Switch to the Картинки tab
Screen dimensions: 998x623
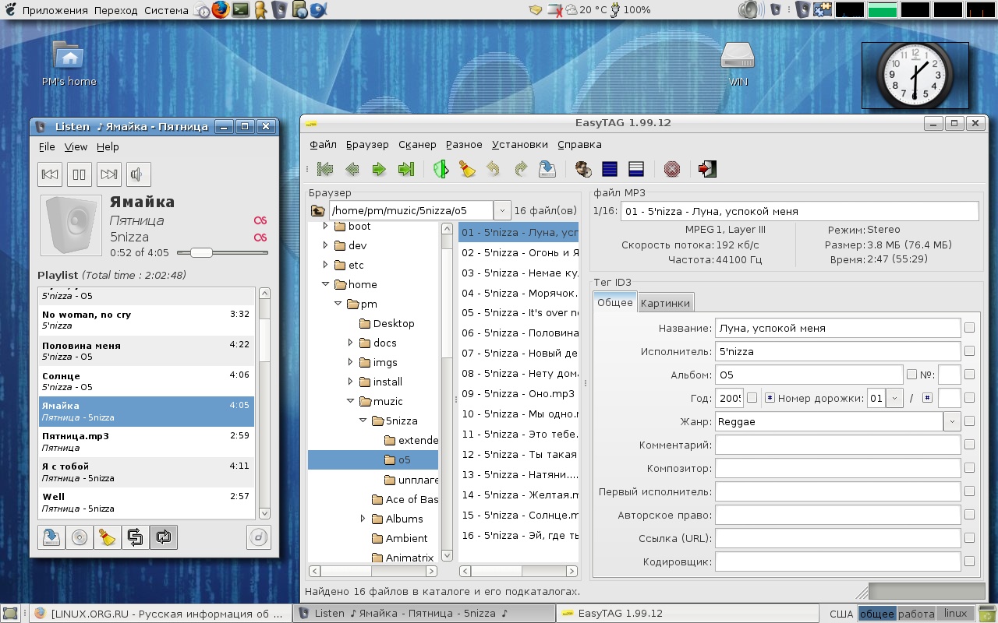[665, 303]
